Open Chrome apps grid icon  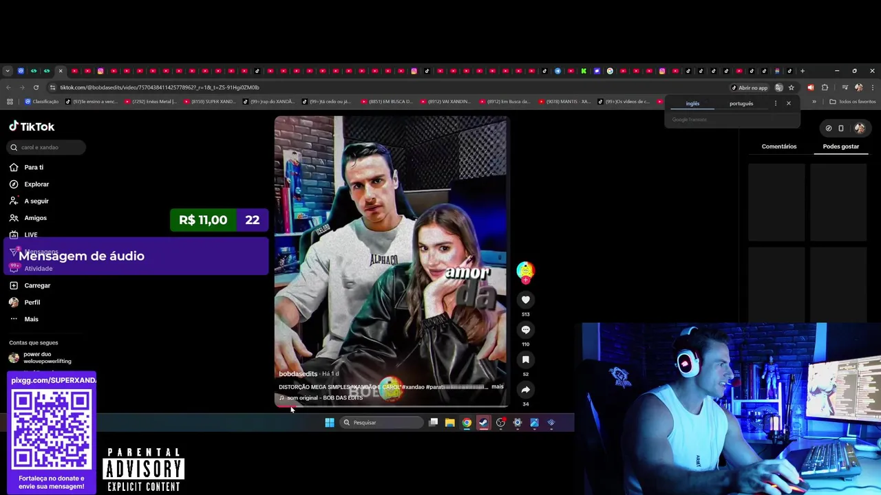[10, 102]
